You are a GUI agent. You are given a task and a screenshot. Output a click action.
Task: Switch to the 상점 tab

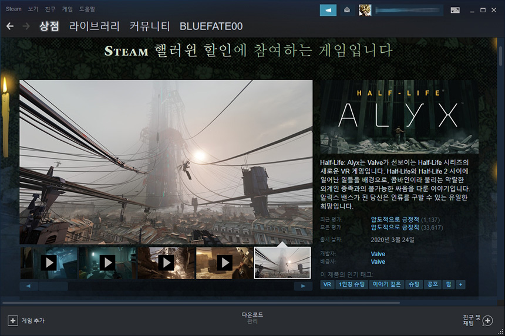point(49,26)
